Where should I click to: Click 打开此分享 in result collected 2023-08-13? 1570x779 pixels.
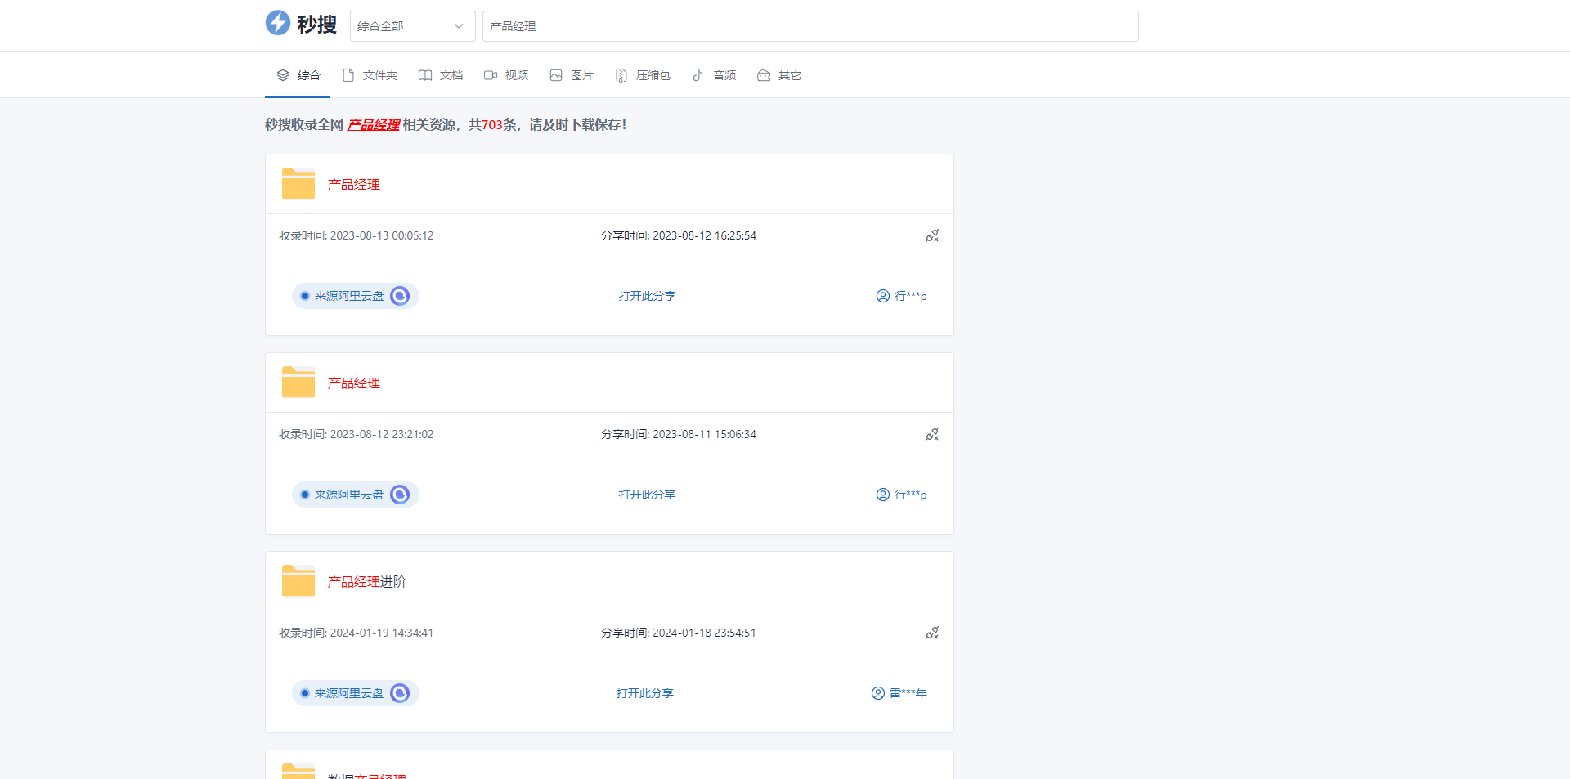point(647,296)
